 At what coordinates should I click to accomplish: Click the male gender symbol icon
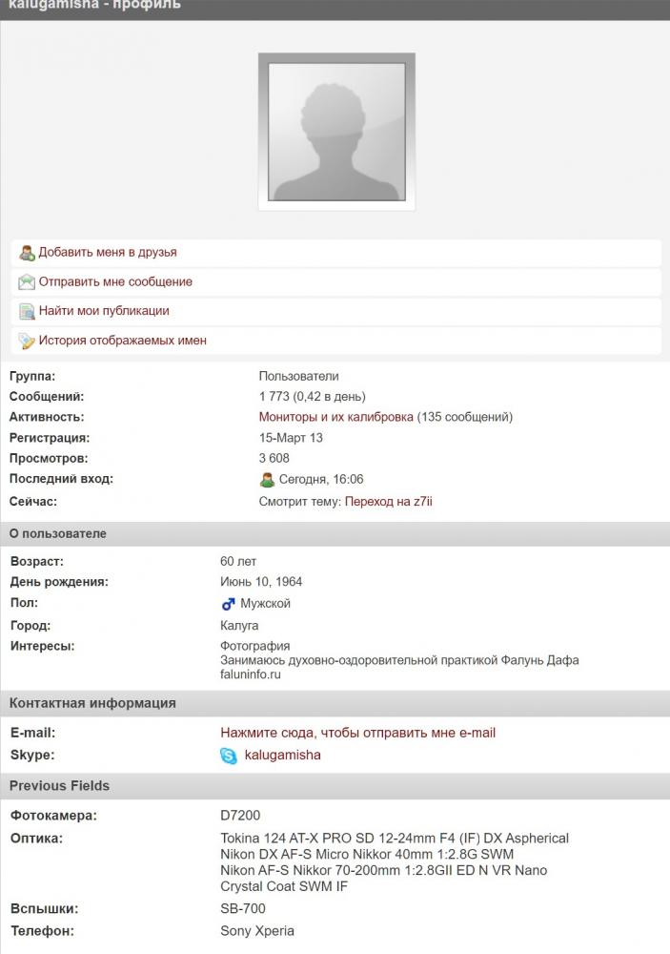tap(228, 604)
